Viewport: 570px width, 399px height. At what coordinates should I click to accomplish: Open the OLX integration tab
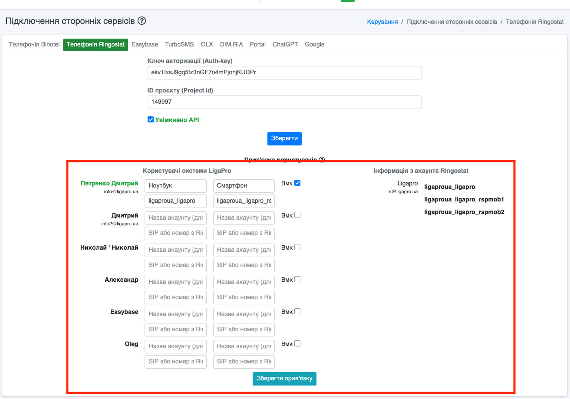click(207, 45)
